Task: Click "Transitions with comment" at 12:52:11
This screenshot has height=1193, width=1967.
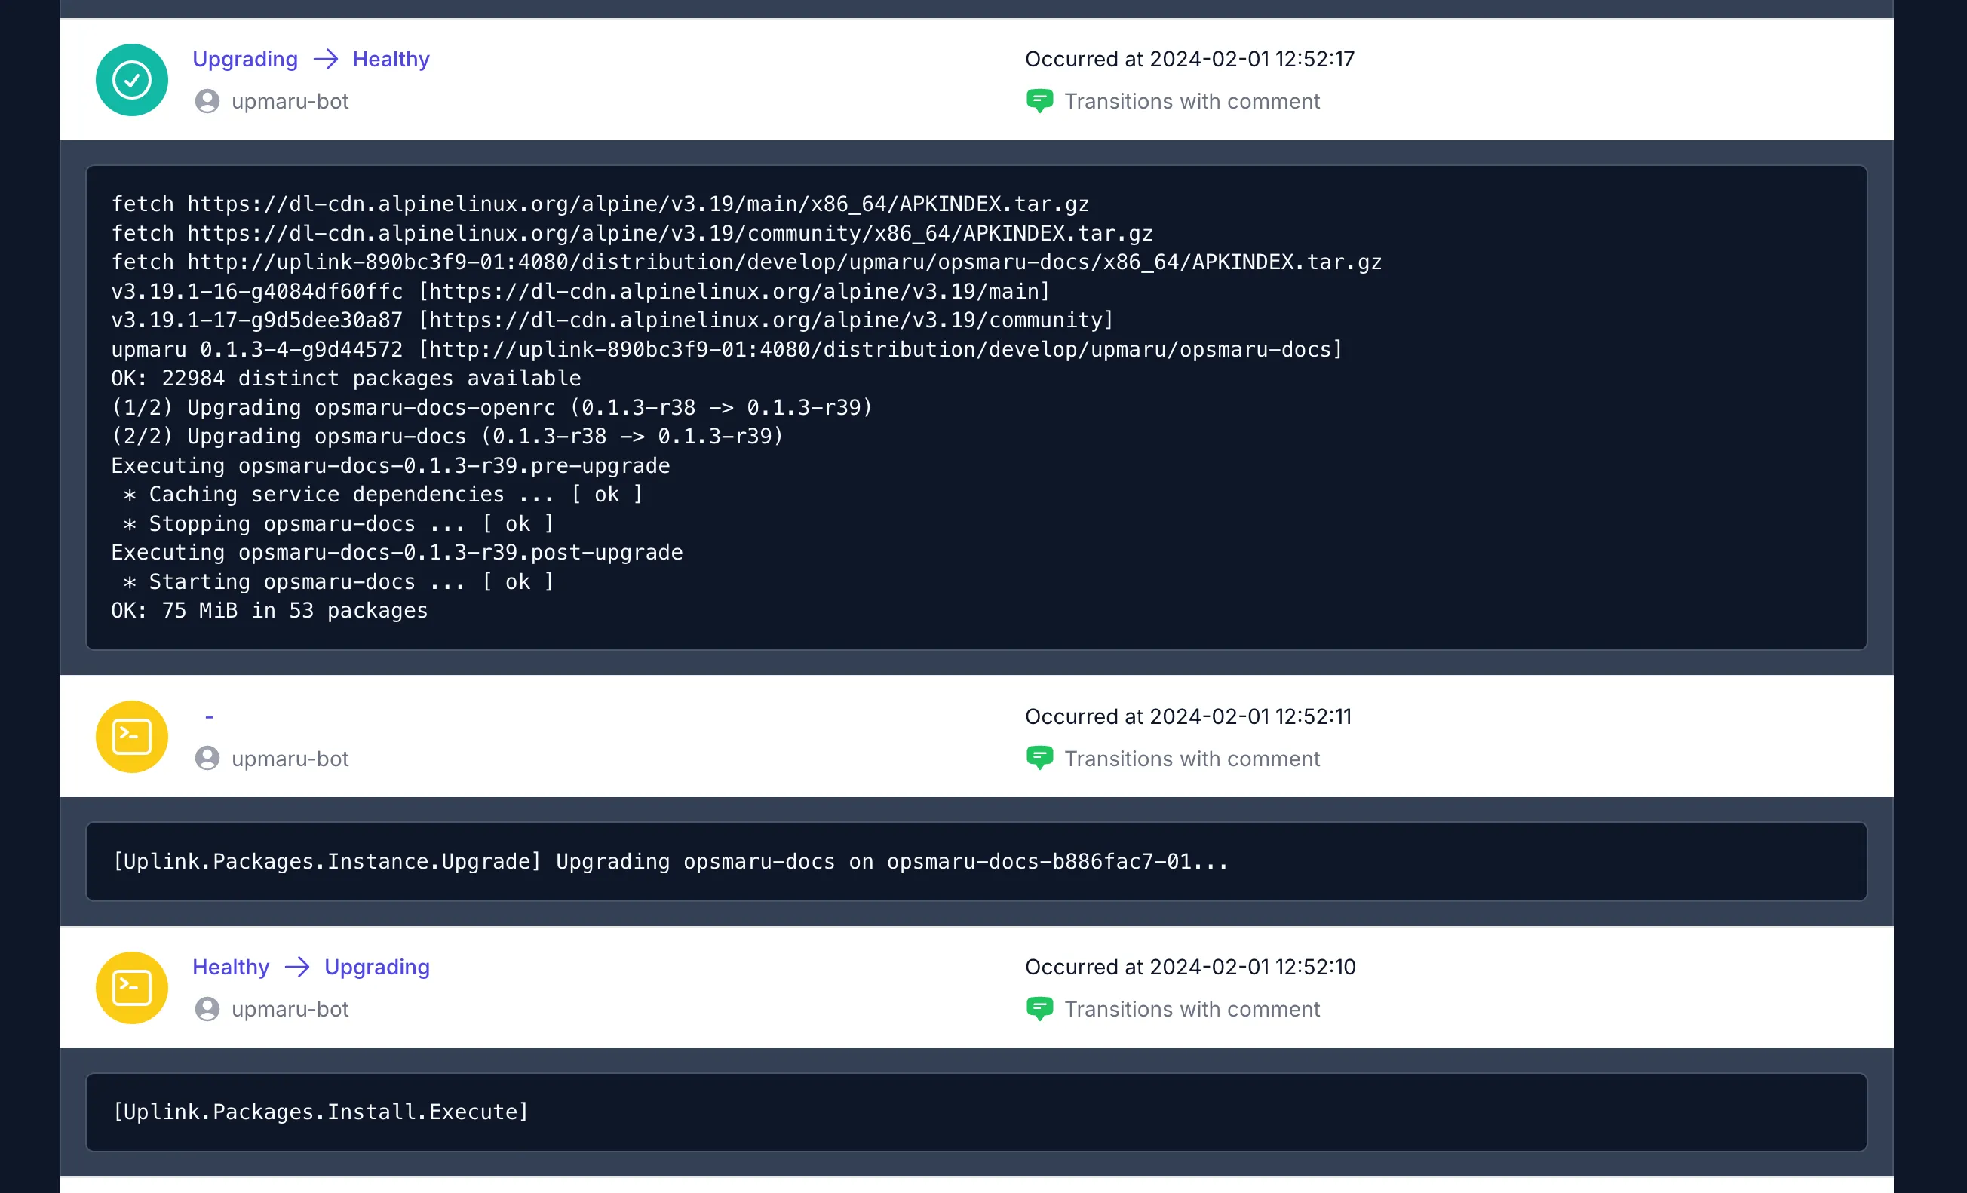Action: [1192, 758]
